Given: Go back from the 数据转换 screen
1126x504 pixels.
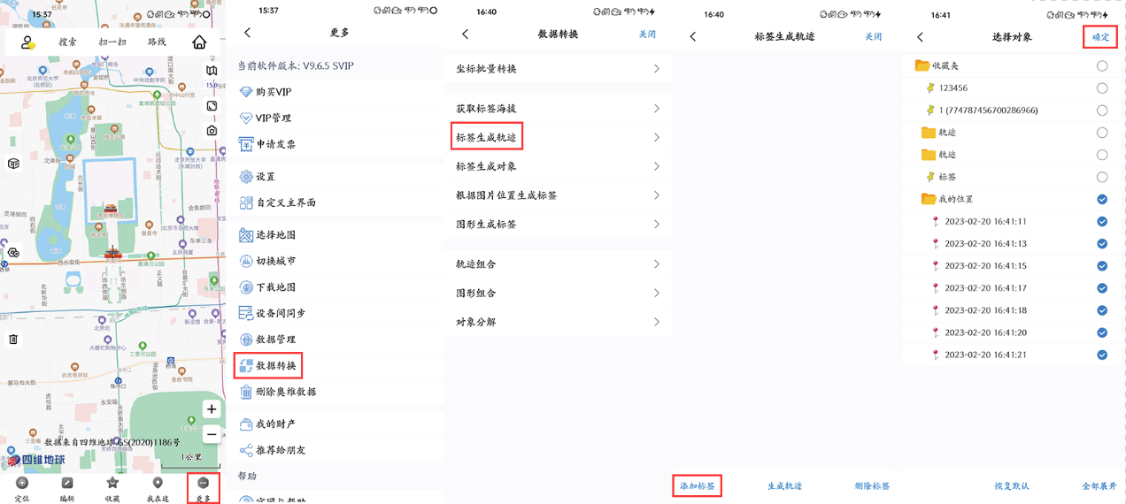Looking at the screenshot, I should (466, 34).
